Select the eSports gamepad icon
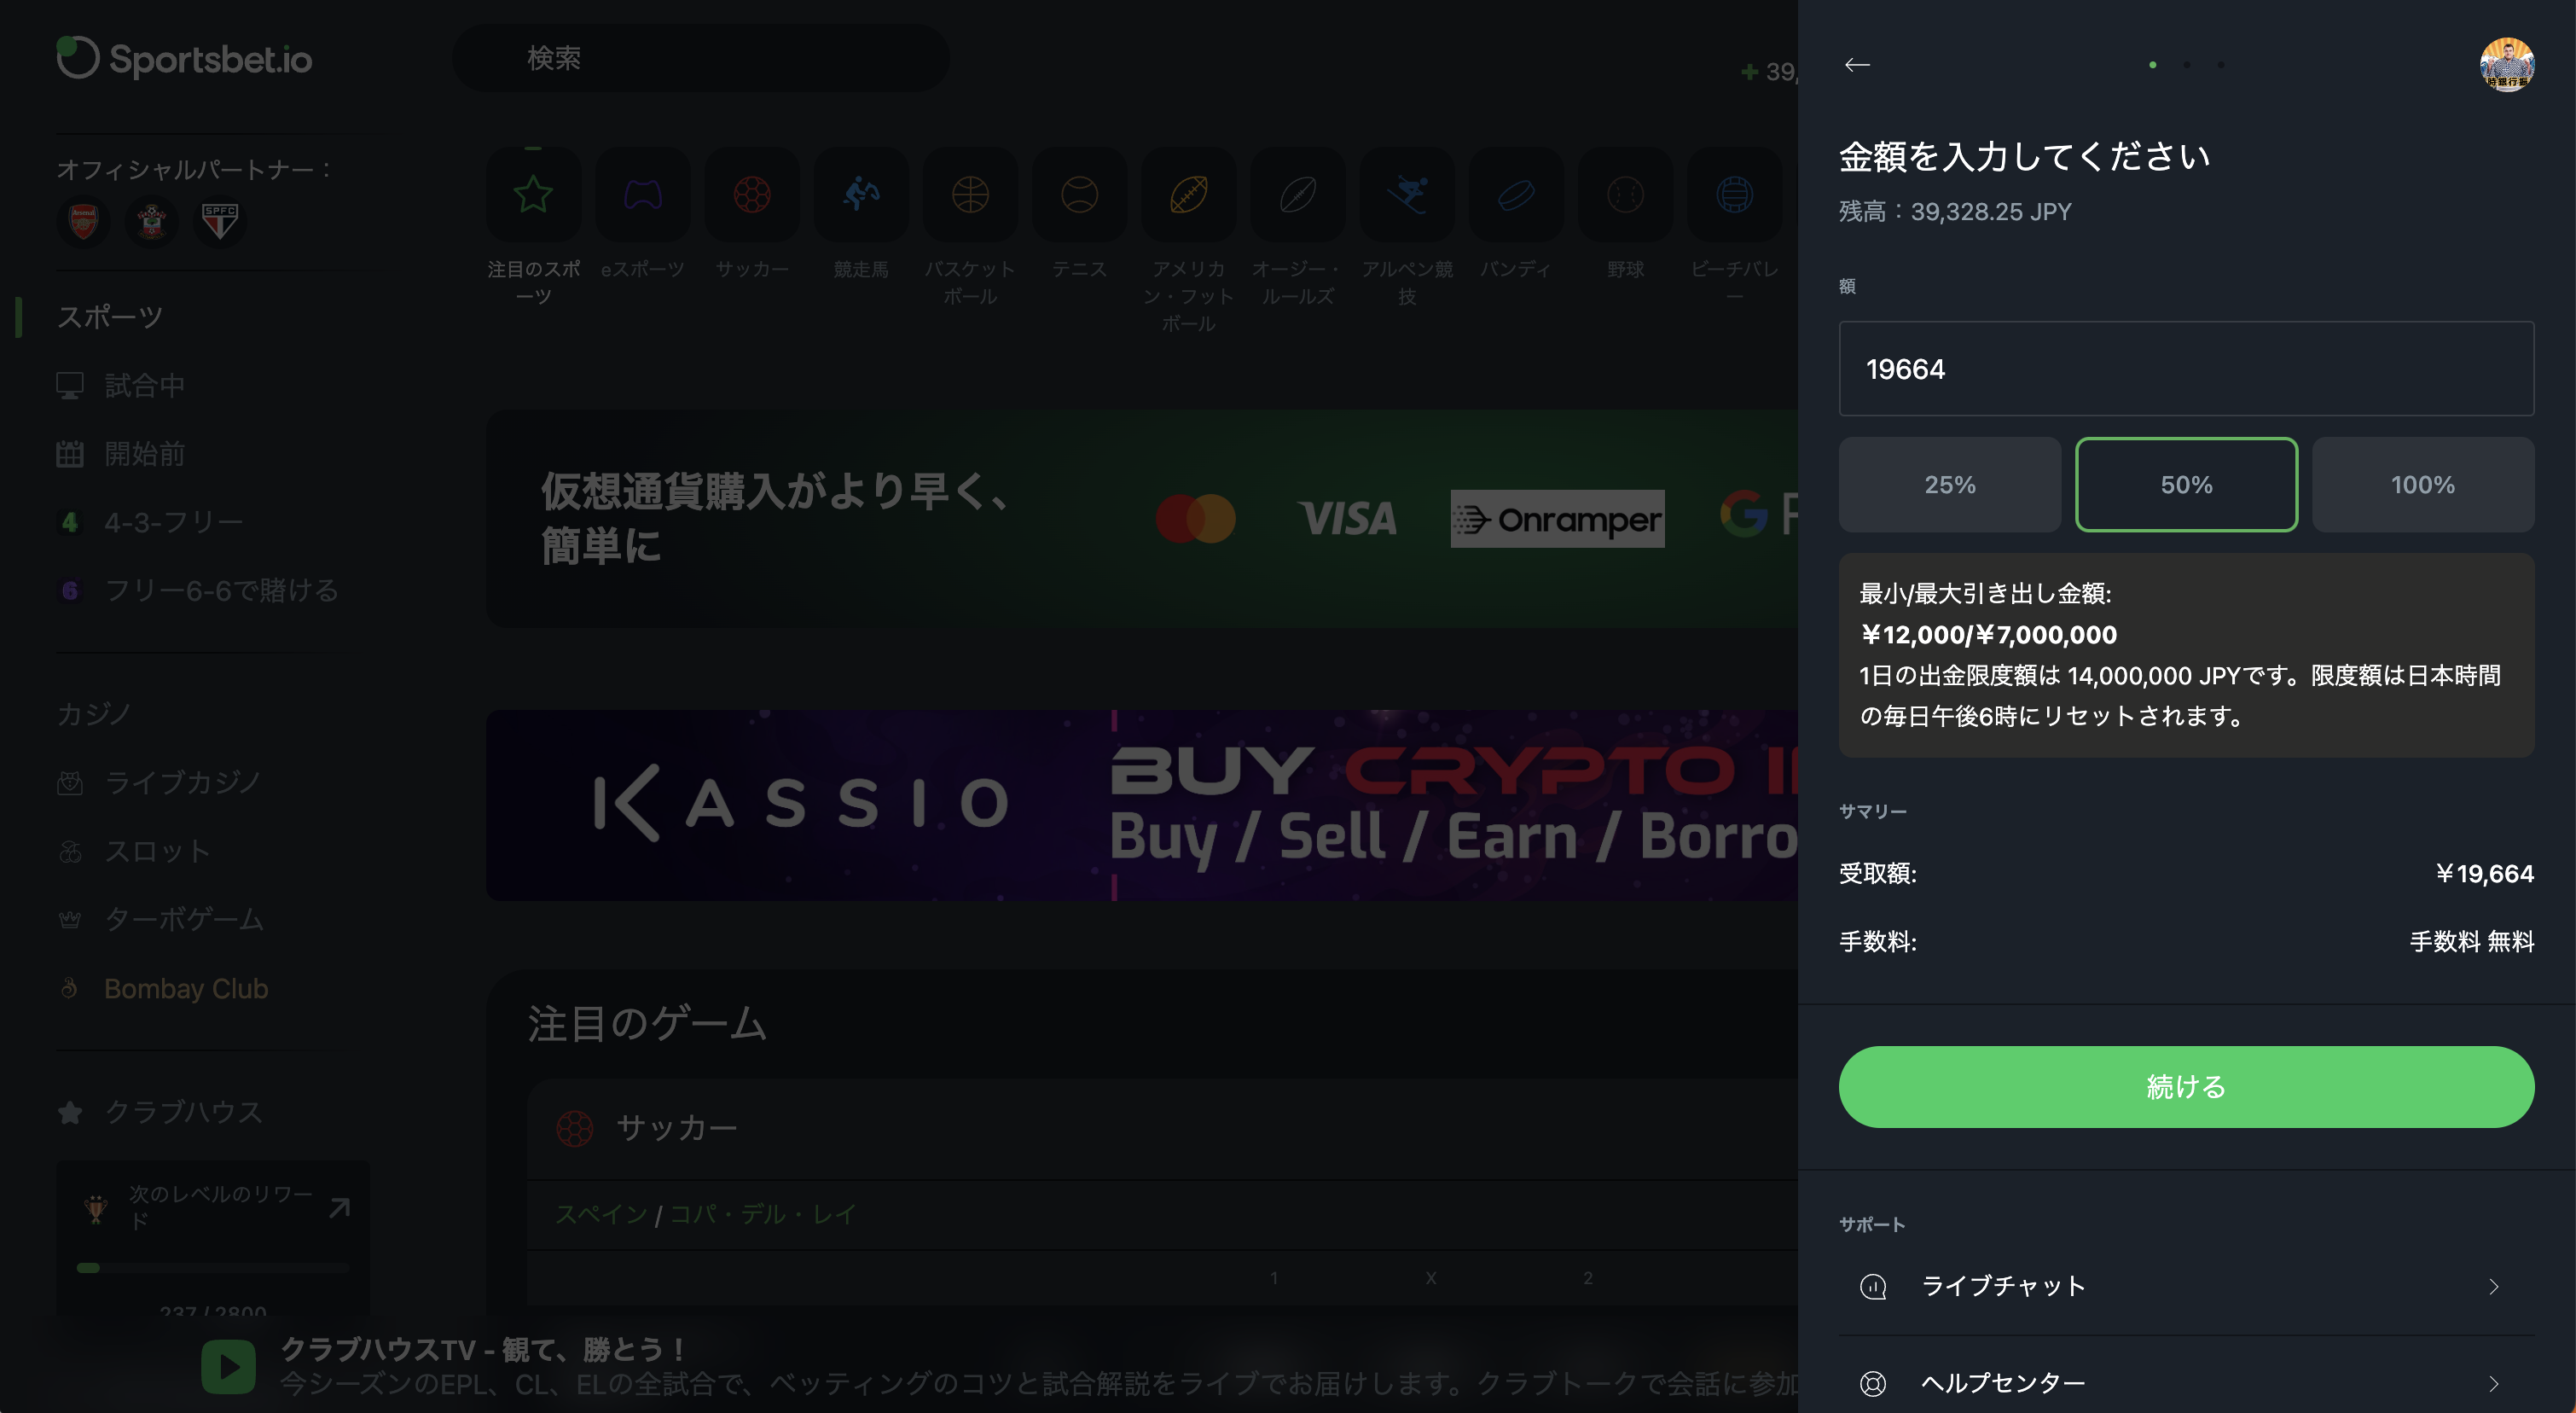Viewport: 2576px width, 1413px height. [x=643, y=194]
